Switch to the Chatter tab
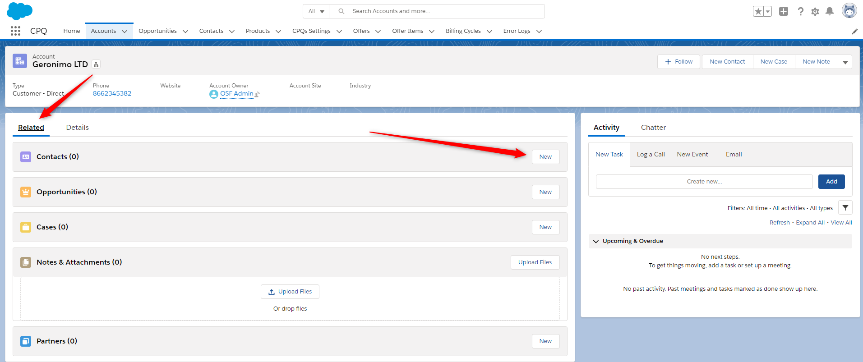 point(653,128)
